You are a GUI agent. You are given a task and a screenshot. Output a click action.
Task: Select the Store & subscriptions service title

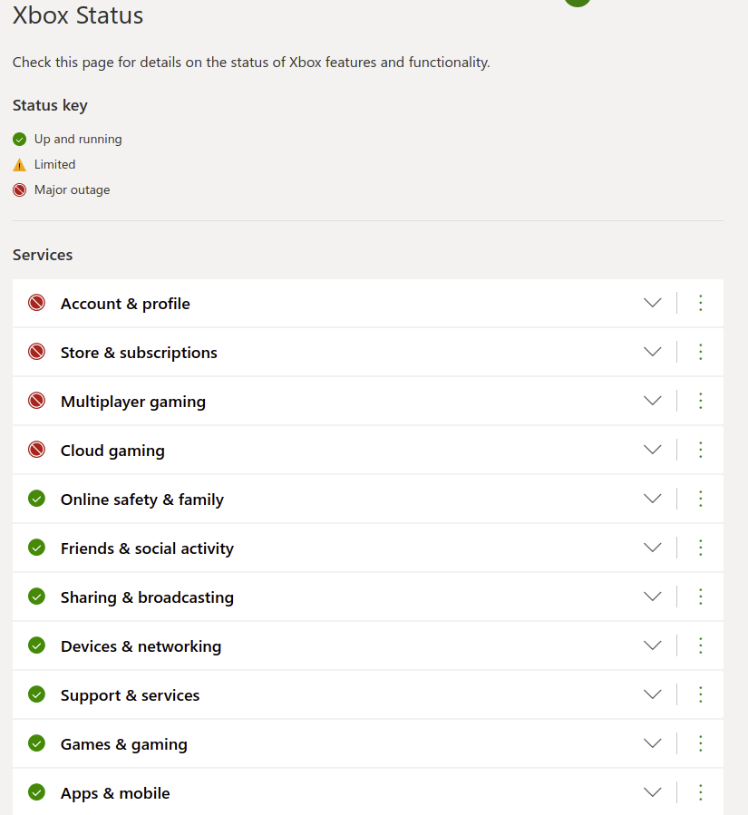[139, 353]
